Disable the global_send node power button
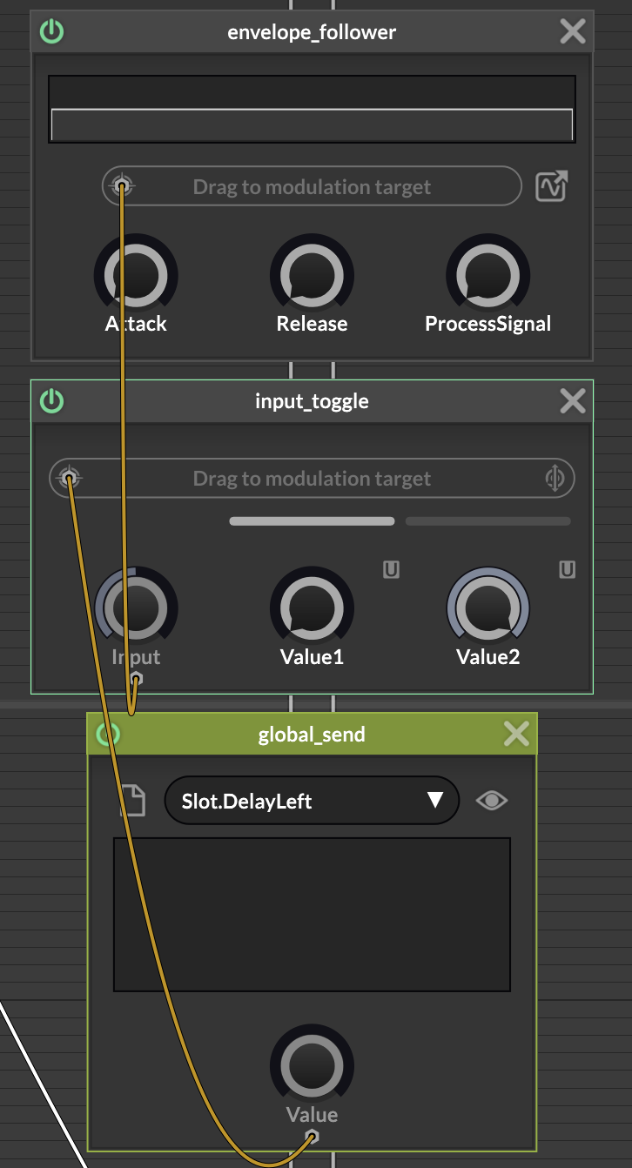 point(108,735)
